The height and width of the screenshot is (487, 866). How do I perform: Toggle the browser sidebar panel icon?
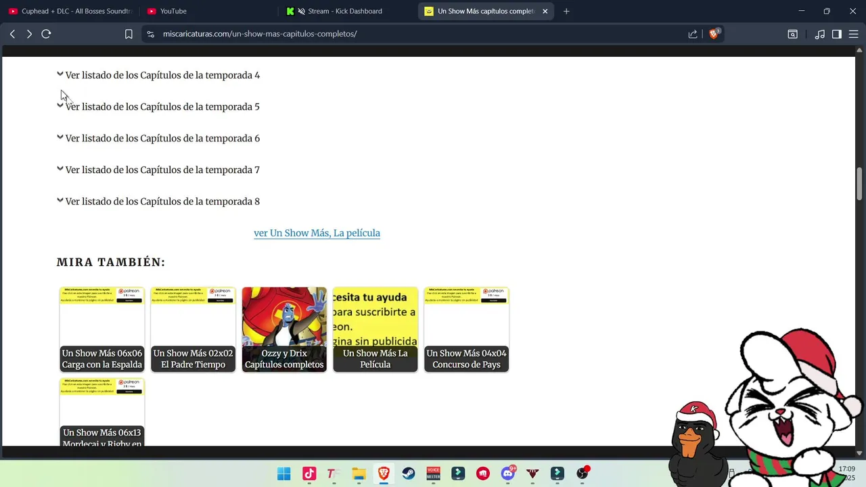[x=837, y=34]
